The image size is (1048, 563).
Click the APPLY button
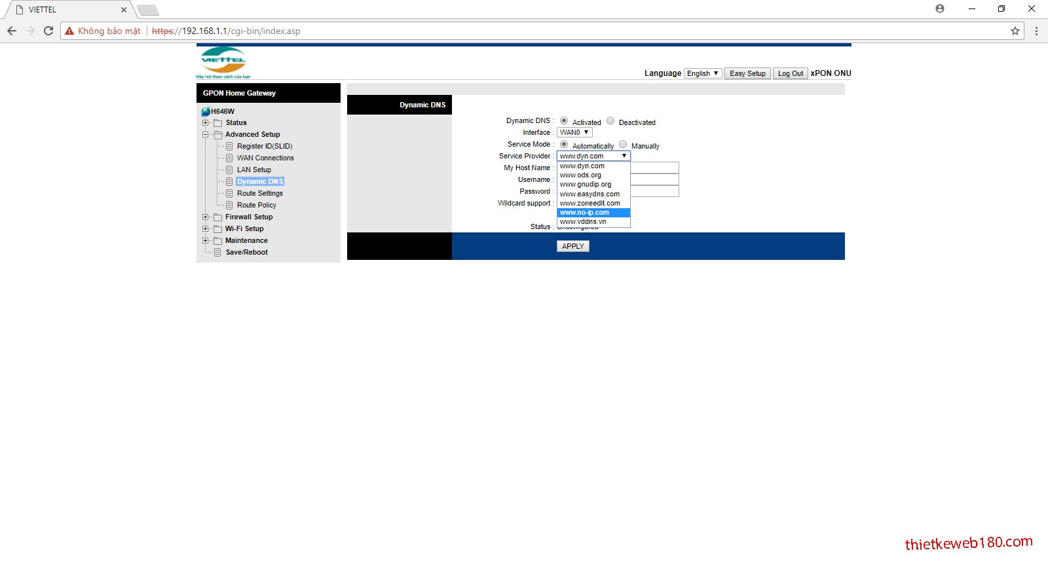click(x=573, y=246)
